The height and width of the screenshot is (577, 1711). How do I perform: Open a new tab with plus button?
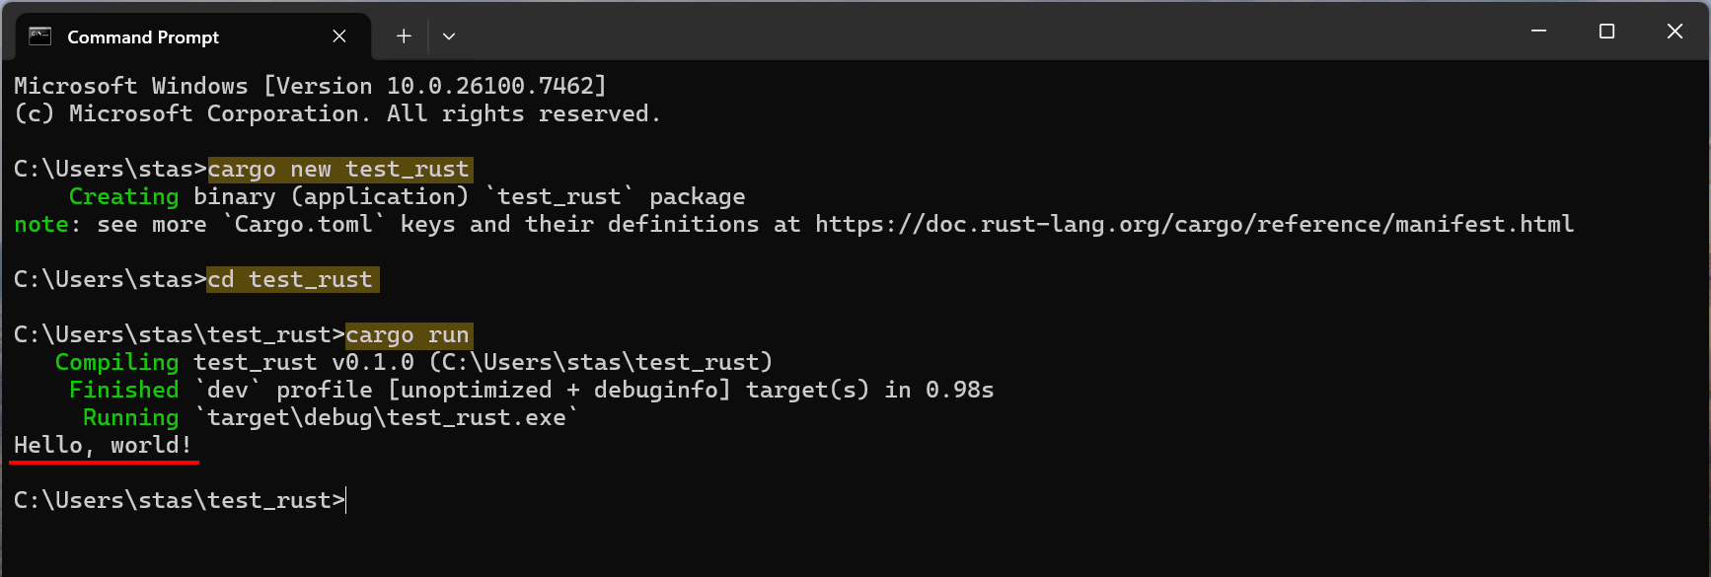404,36
